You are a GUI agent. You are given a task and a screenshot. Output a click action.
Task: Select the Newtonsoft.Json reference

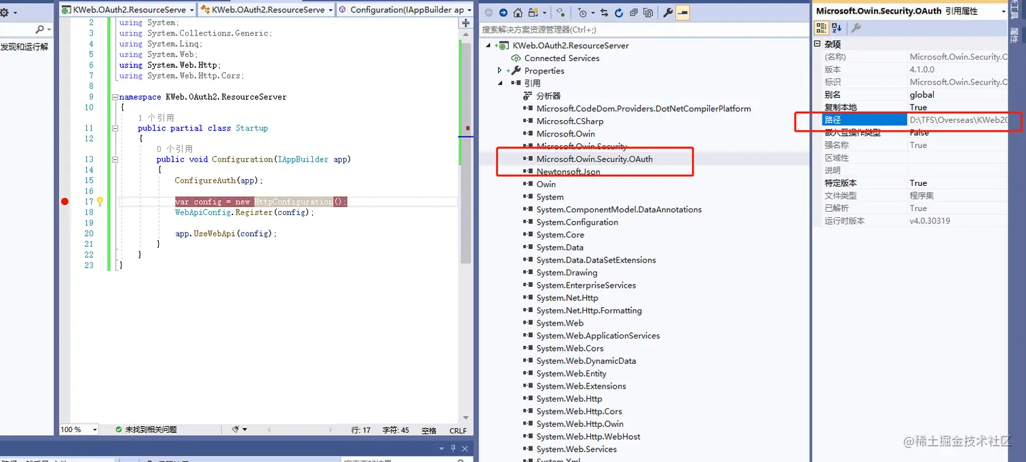point(568,172)
